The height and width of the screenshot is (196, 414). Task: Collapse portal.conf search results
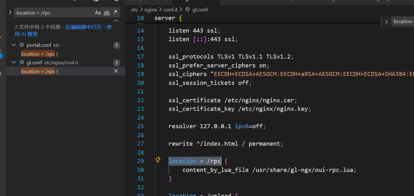(x=14, y=45)
